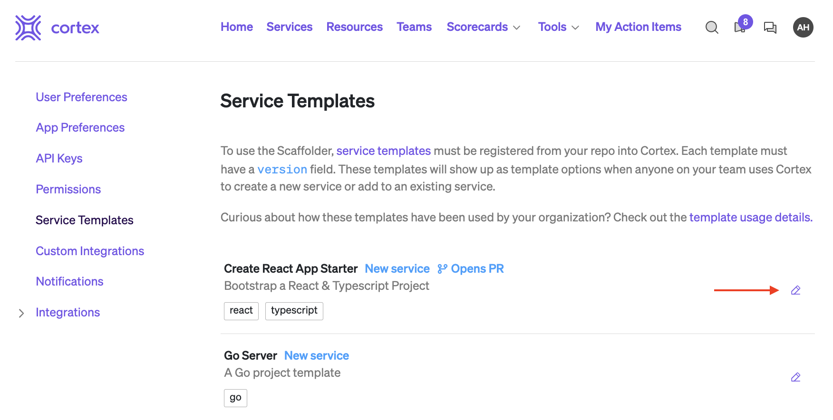Edit the Go Server template
Viewport: 833px width, 420px height.
(796, 377)
